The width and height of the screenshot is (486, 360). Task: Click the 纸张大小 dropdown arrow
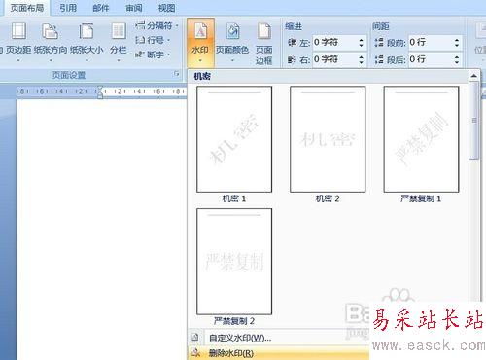tap(87, 60)
